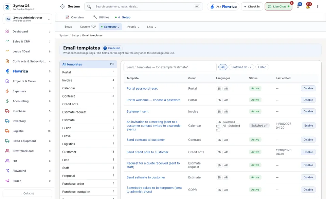This screenshot has width=326, height=199.
Task: Click the Fixed Equipment icon
Action: [x=7, y=141]
